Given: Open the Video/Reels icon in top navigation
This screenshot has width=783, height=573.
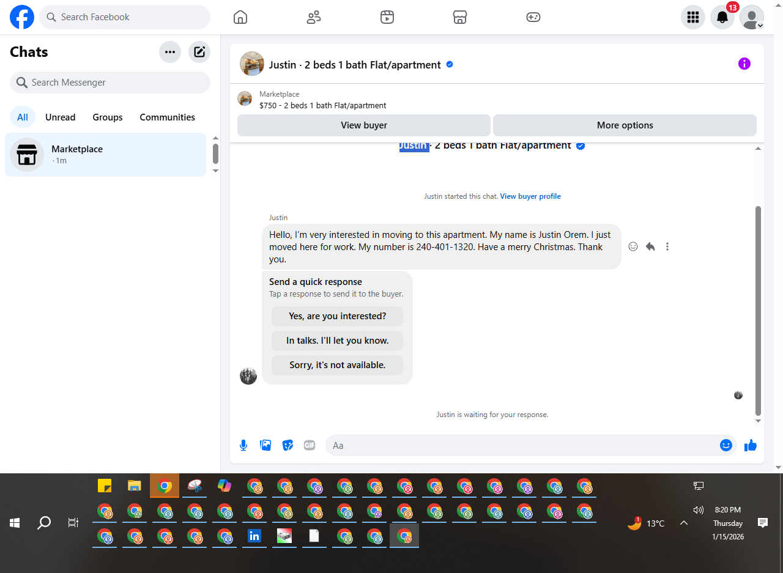Looking at the screenshot, I should click(387, 17).
